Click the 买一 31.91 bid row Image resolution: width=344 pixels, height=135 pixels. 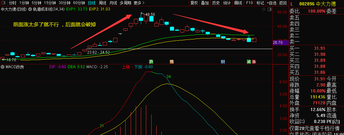pyautogui.click(x=316, y=48)
